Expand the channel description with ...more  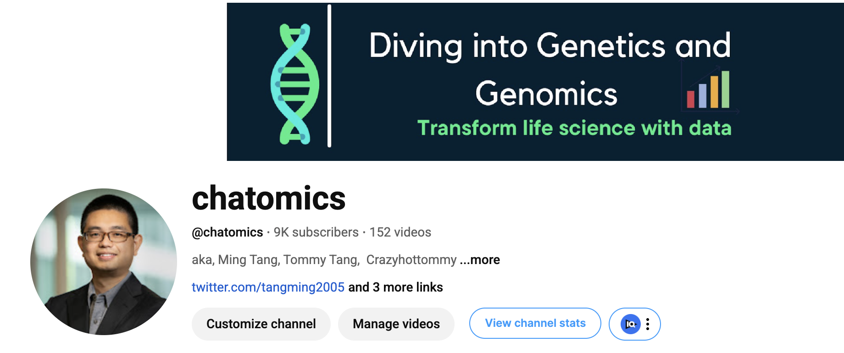click(x=480, y=260)
